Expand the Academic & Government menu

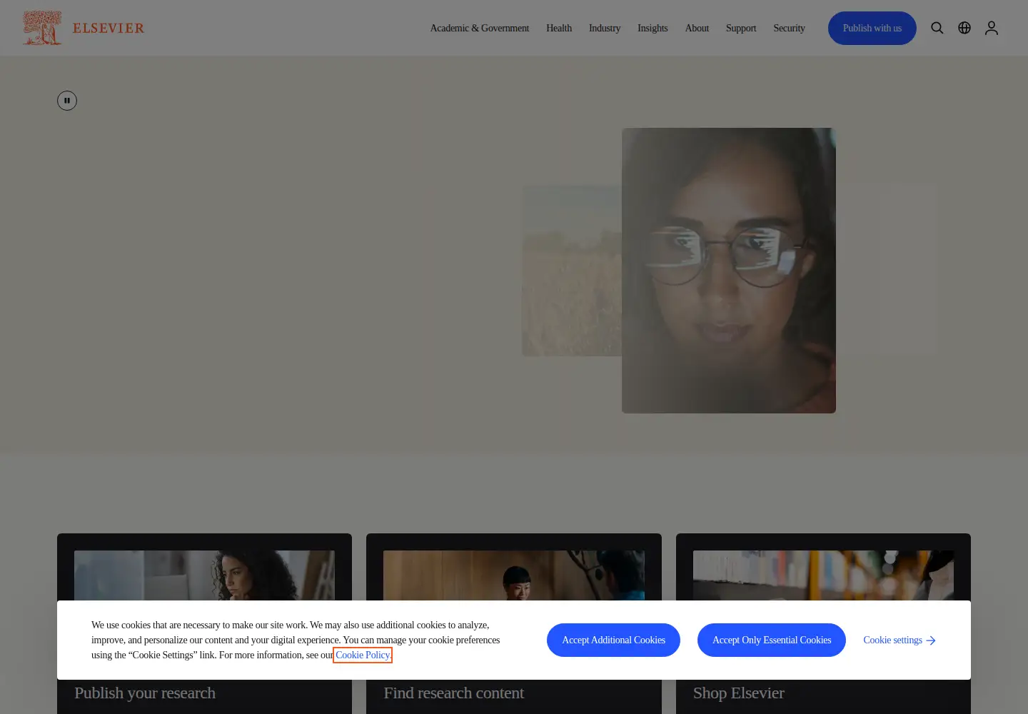pos(480,28)
